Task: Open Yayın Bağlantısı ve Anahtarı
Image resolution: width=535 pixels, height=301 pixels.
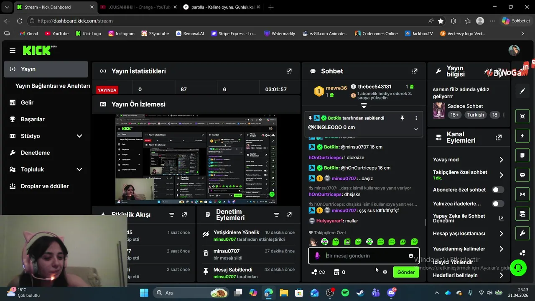Action: [52, 86]
